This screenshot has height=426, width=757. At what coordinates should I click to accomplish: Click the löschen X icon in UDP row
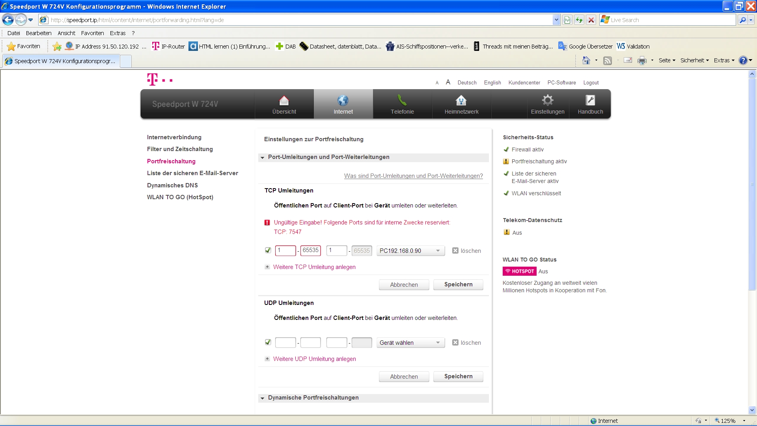point(455,342)
